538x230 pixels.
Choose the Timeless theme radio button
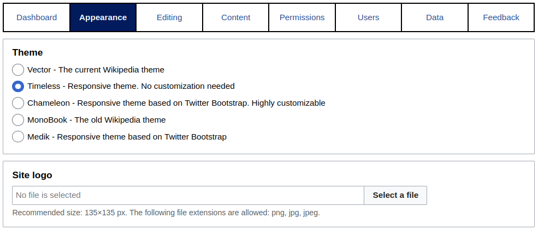pos(18,86)
